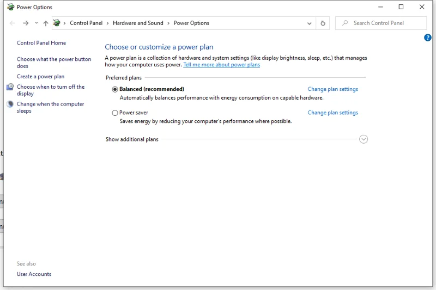Click the 'See also' label

click(x=26, y=264)
